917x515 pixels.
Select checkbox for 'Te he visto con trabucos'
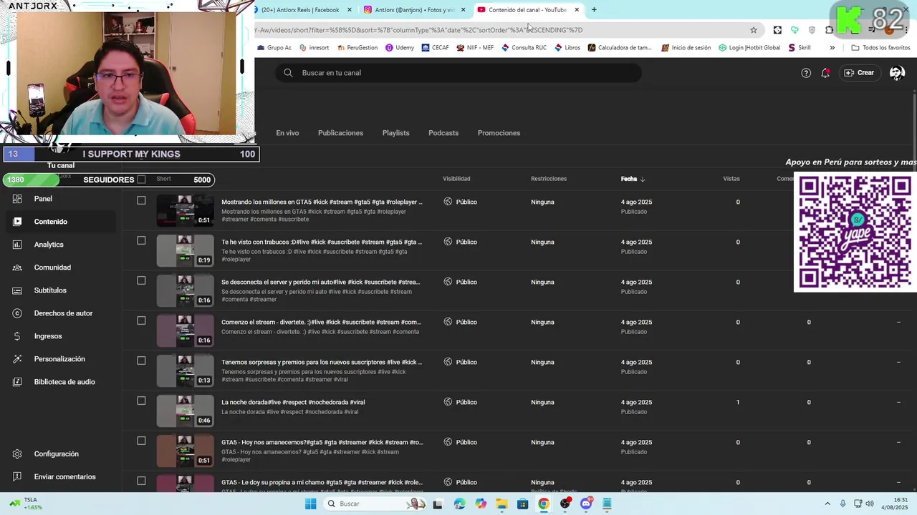141,241
